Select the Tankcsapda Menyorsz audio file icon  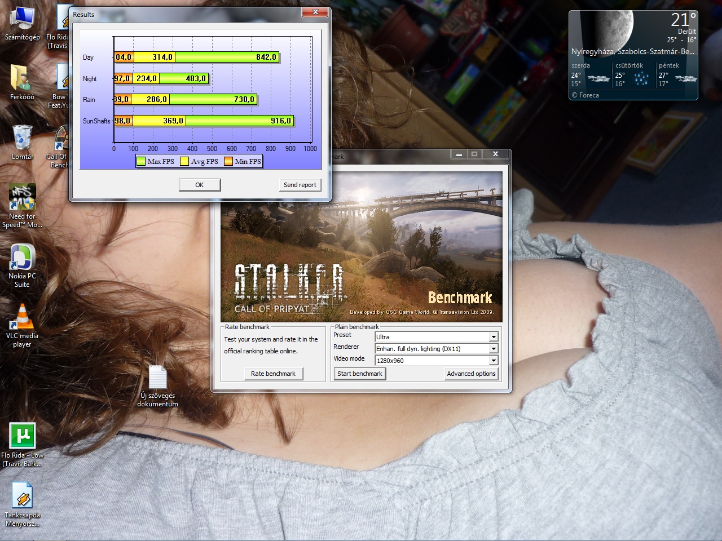pos(22,504)
